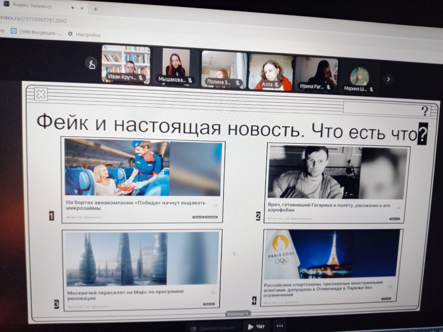This screenshot has width=443, height=332.
Task: Click the browser address bar URL
Action: click(33, 20)
